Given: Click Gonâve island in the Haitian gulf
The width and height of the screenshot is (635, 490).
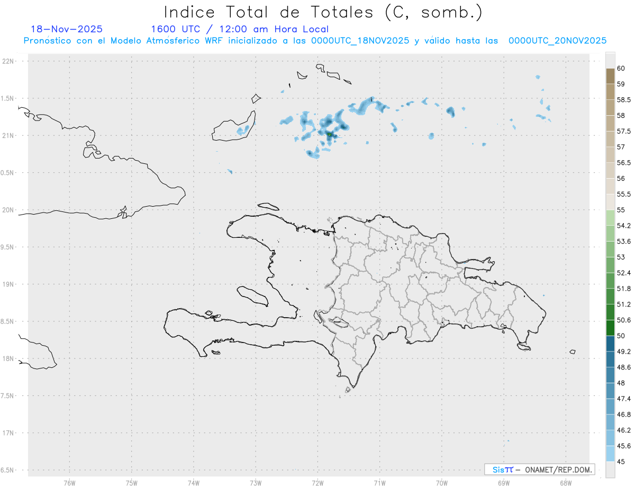Looking at the screenshot, I should coord(252,295).
